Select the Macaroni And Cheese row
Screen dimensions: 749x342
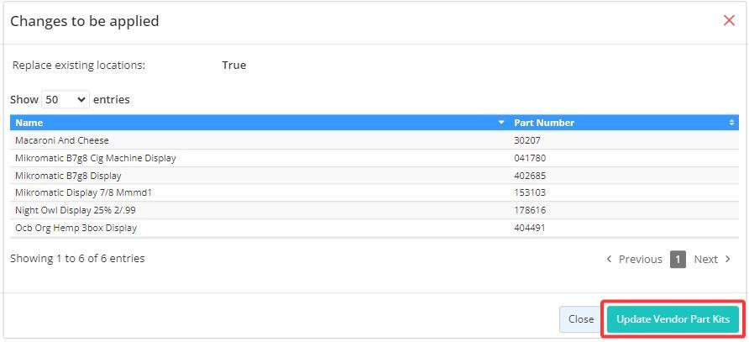click(x=374, y=140)
